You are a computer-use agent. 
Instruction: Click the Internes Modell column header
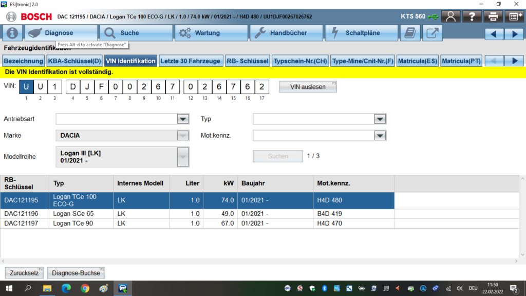point(142,183)
